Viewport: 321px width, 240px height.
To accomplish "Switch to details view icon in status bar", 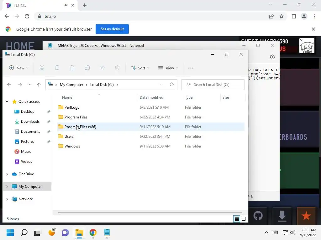I will click(x=237, y=219).
